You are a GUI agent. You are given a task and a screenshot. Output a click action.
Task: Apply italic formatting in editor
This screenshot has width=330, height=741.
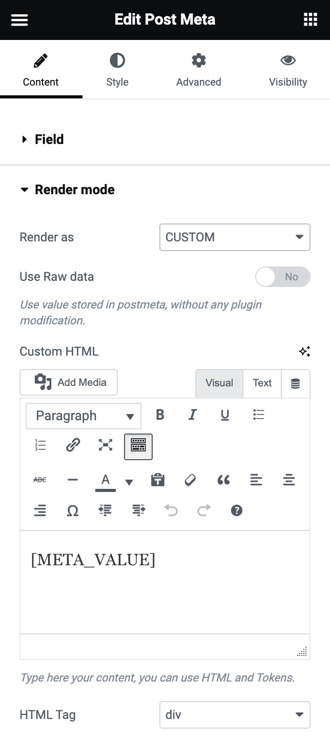(x=192, y=415)
